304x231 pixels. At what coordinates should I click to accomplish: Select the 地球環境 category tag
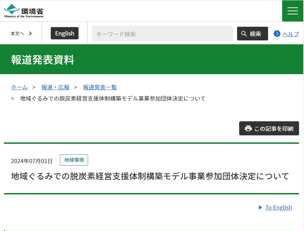[74, 160]
